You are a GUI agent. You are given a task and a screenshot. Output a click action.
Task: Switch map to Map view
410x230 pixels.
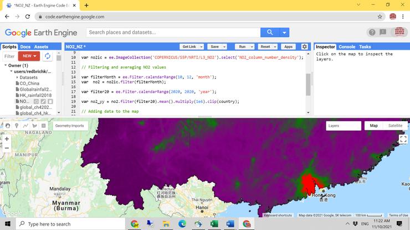373,126
